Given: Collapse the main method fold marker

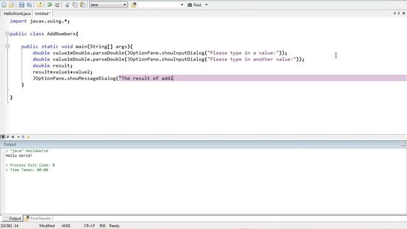Looking at the screenshot, I should point(8,46).
